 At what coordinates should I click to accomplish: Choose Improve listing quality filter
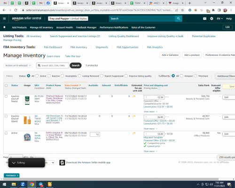[x=126, y=76]
